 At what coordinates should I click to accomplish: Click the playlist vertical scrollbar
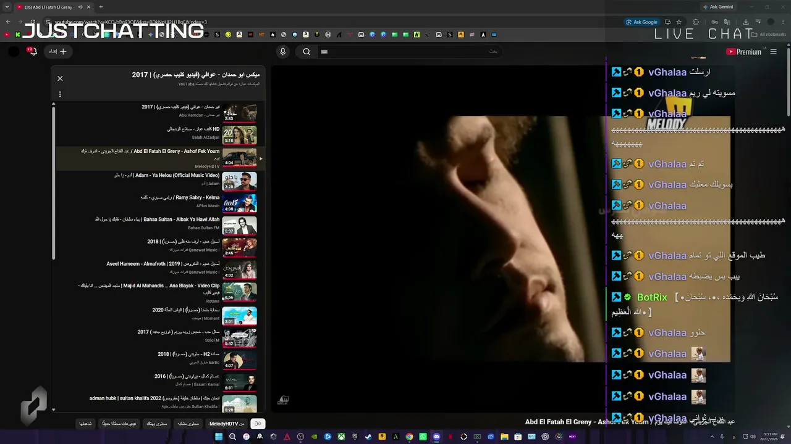53,182
